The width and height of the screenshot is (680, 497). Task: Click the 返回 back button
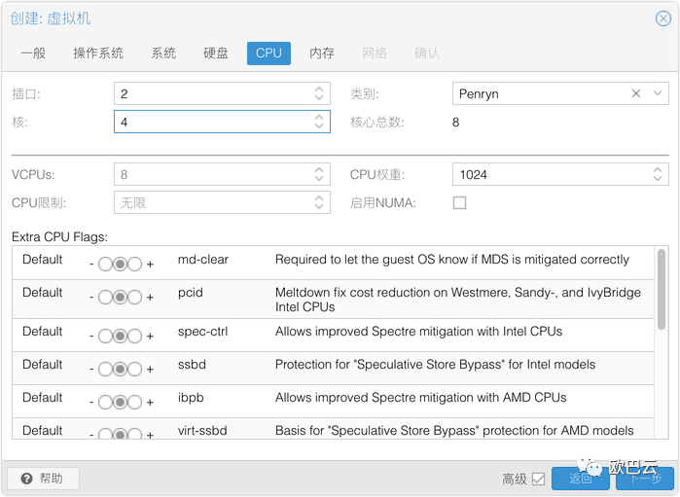click(581, 479)
